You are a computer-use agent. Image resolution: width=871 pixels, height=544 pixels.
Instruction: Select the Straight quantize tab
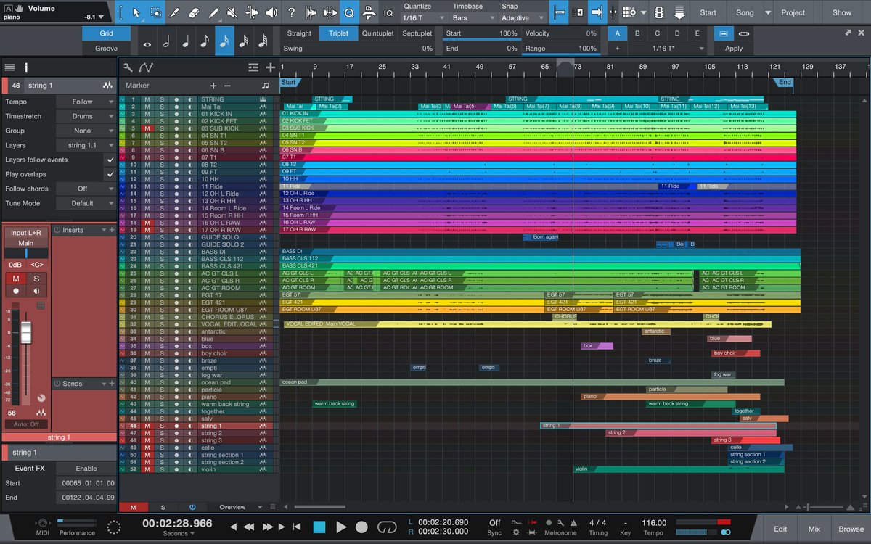pos(299,33)
